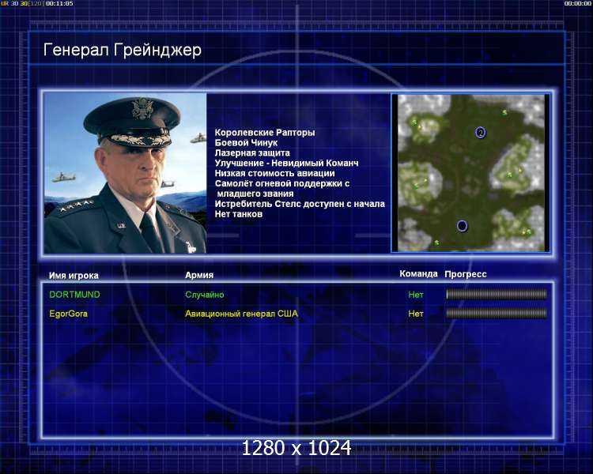Click the map preview thumbnail

coord(470,173)
